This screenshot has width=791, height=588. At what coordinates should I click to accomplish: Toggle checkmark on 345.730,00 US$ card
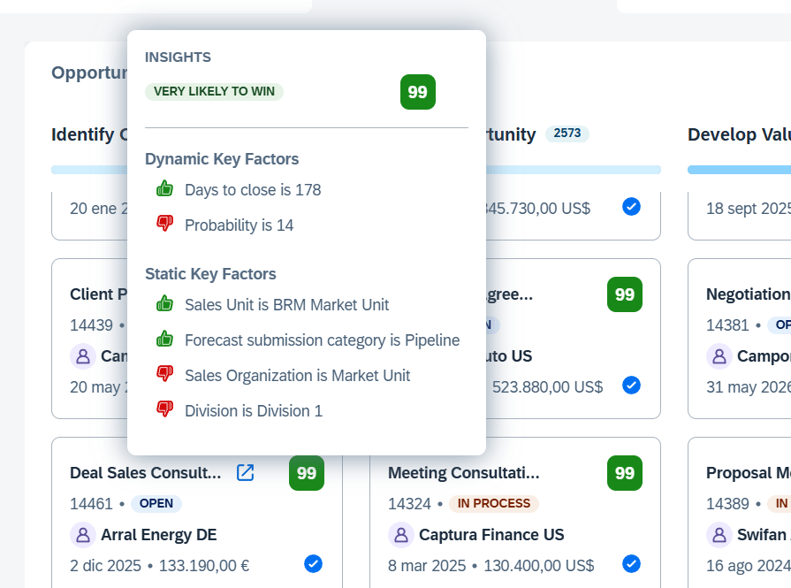(x=631, y=207)
